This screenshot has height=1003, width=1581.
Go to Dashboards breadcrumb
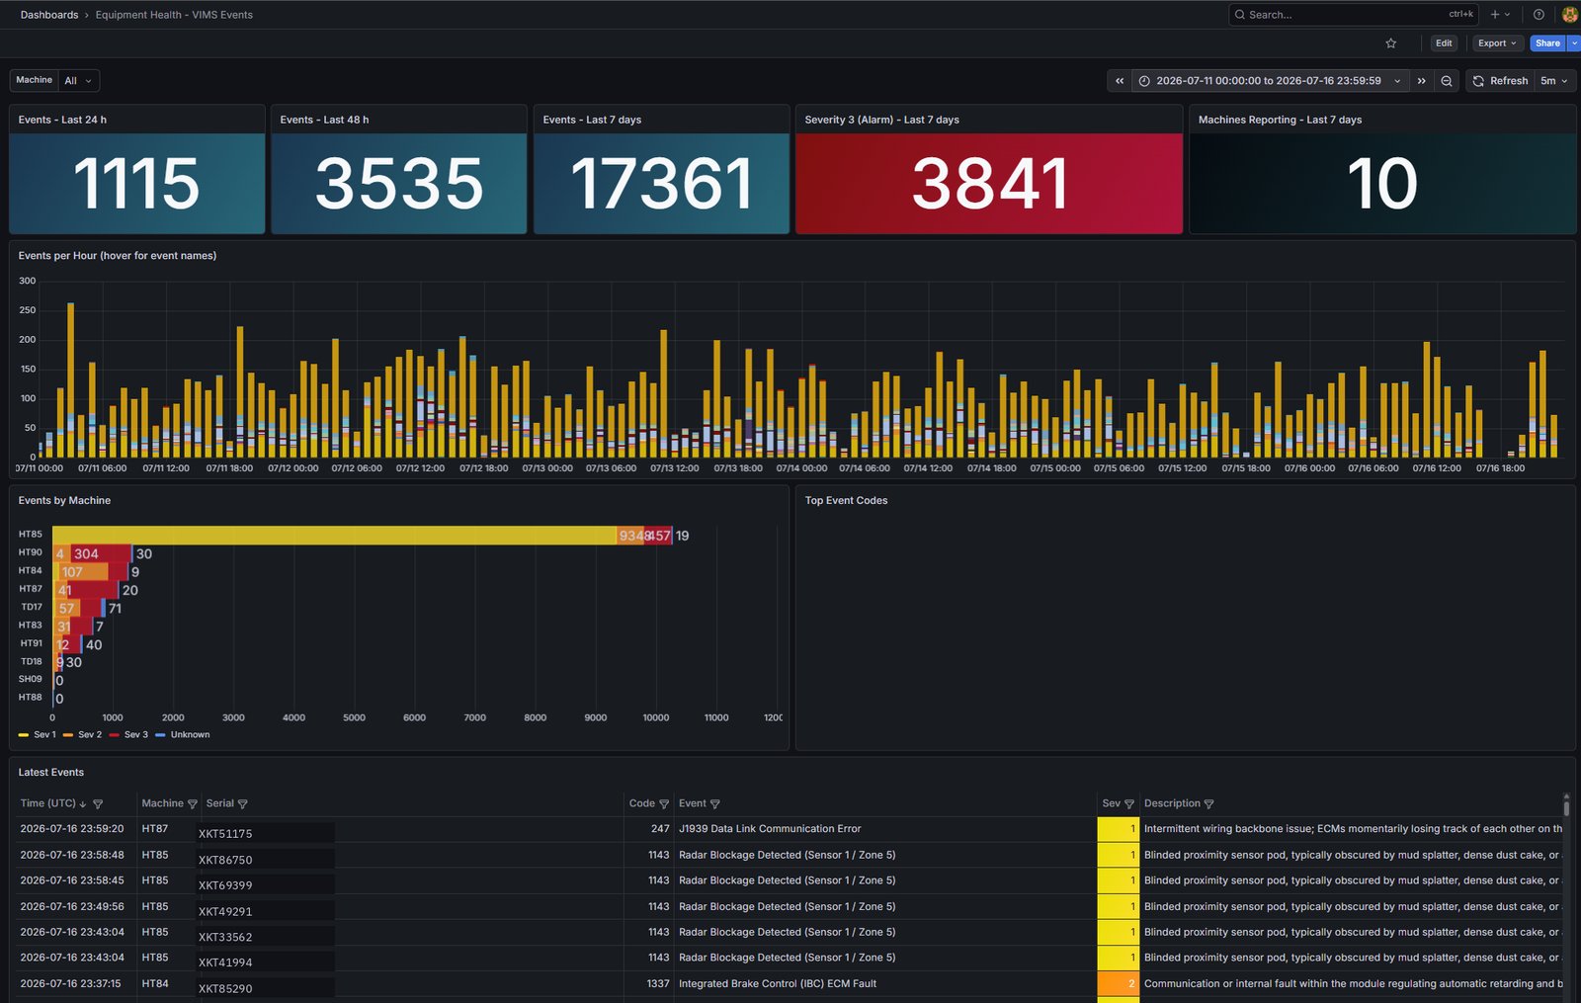pos(49,15)
